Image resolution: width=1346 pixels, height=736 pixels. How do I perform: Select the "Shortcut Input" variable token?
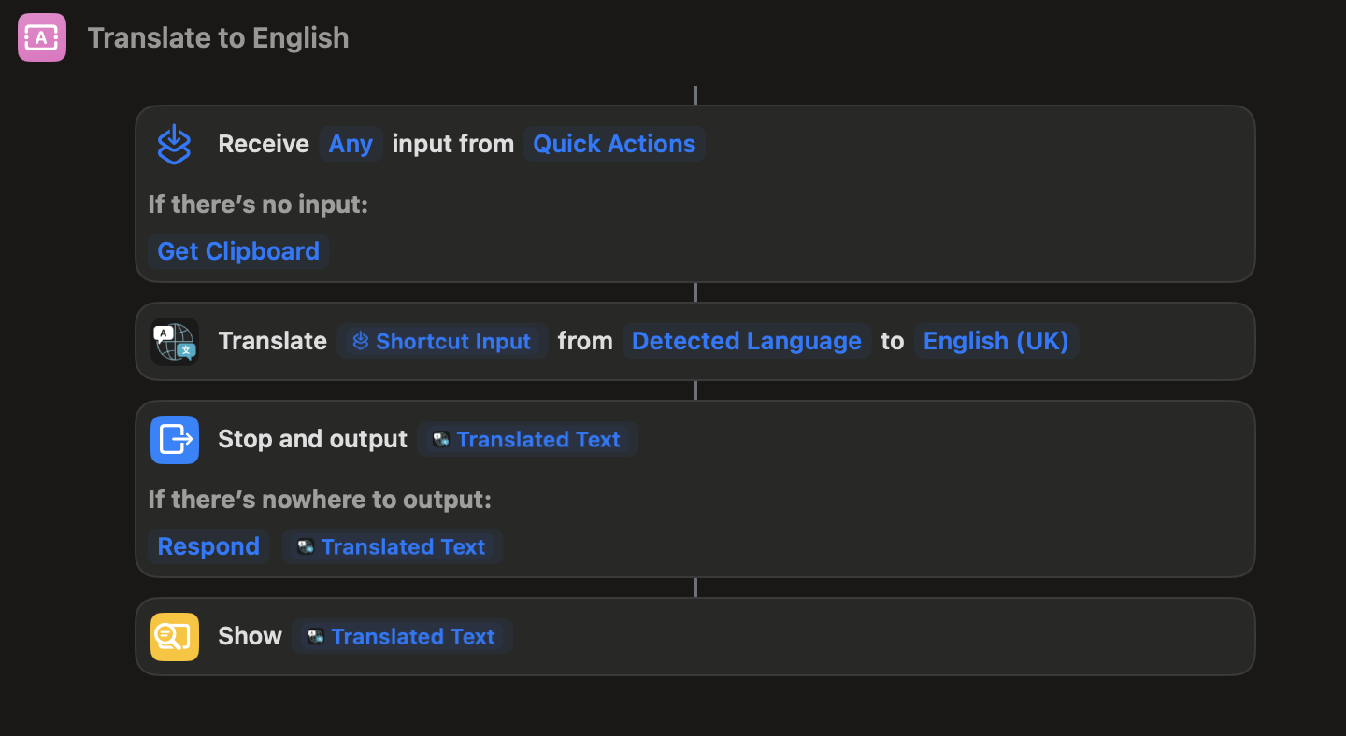(x=442, y=342)
